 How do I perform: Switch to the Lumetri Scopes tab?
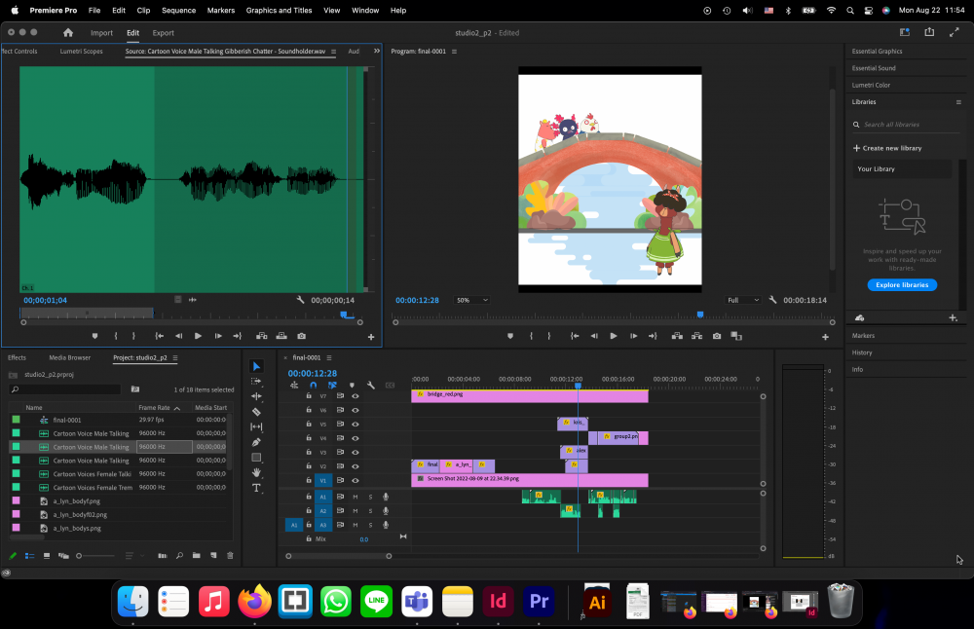pyautogui.click(x=81, y=51)
